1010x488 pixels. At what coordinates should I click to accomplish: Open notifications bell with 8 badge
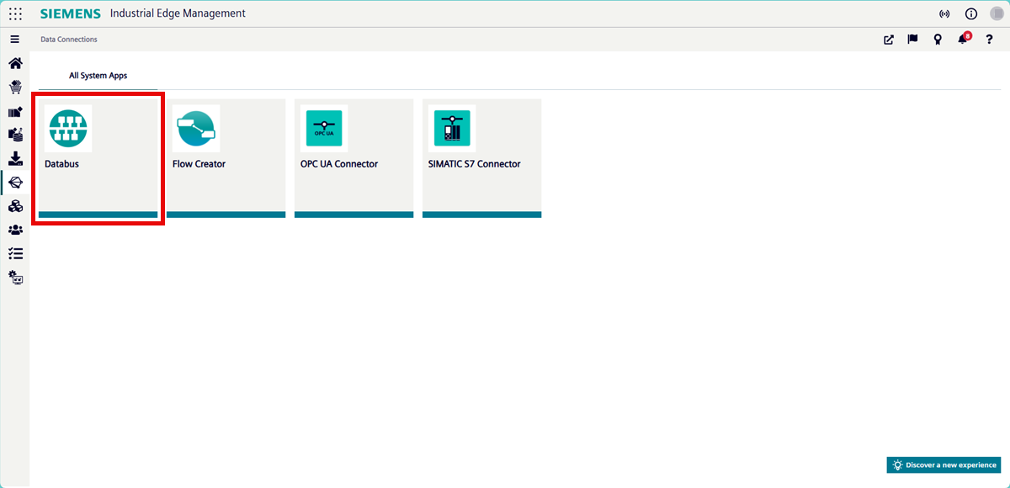coord(963,40)
